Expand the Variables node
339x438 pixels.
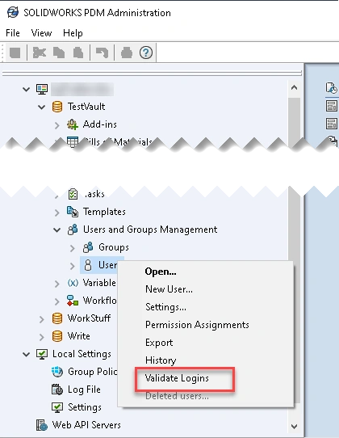pos(57,284)
